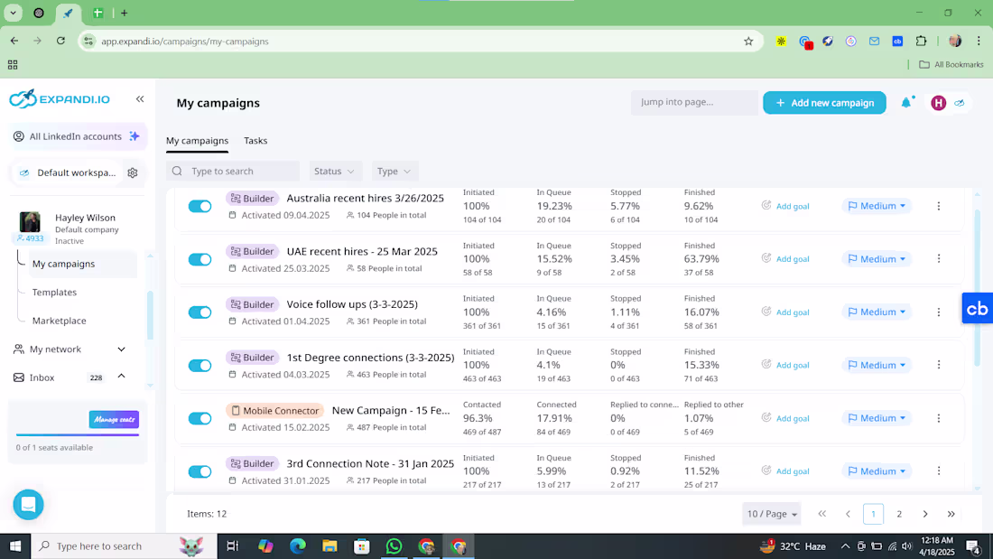Open workspace settings gear icon
The image size is (993, 559).
click(133, 172)
